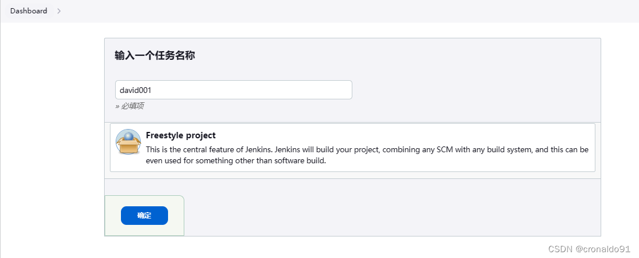Click the 输入一个任务名称 heading
This screenshot has height=258, width=639.
point(155,56)
